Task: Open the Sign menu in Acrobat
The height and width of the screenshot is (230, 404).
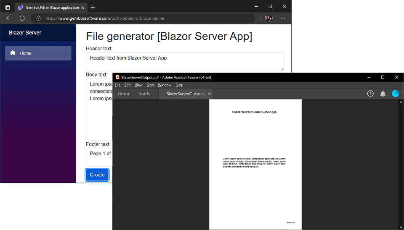Action: click(x=150, y=85)
